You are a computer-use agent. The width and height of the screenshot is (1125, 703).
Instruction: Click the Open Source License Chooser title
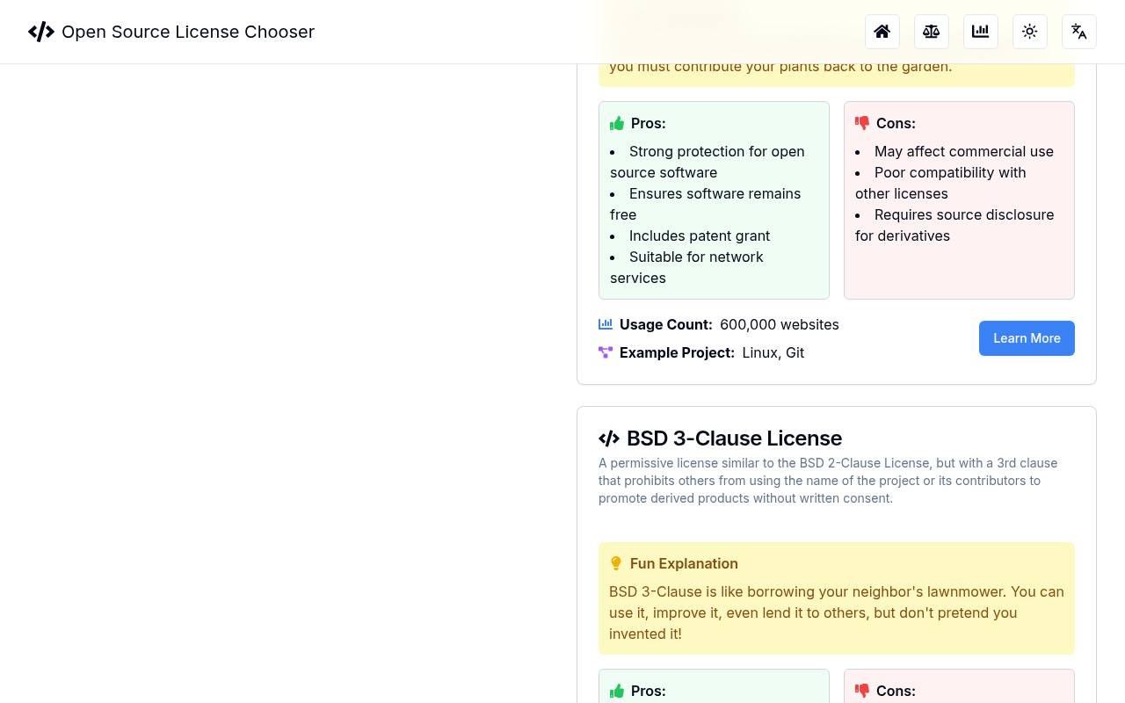coord(188,32)
